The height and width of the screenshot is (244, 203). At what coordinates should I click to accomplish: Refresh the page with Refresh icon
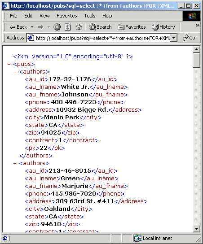(68, 27)
